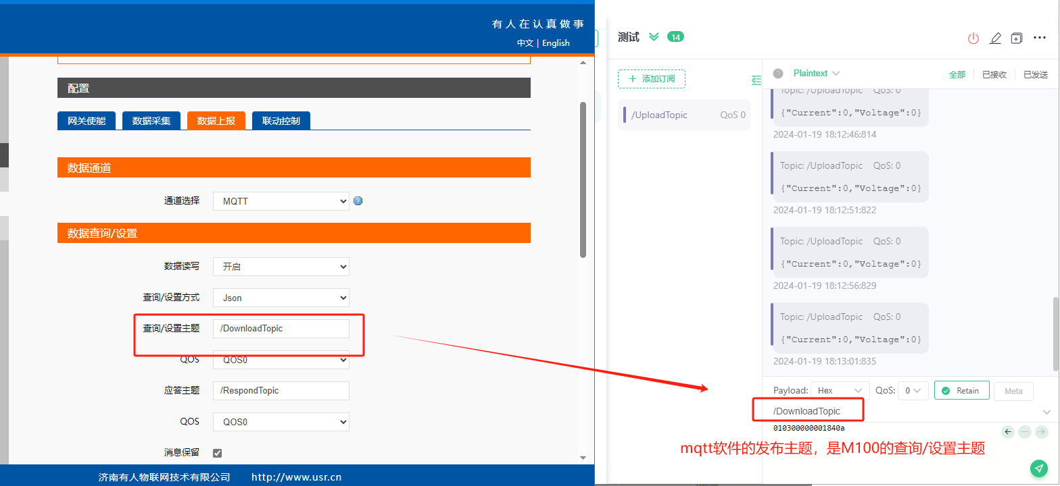Click the red disconnect power icon

tap(973, 38)
